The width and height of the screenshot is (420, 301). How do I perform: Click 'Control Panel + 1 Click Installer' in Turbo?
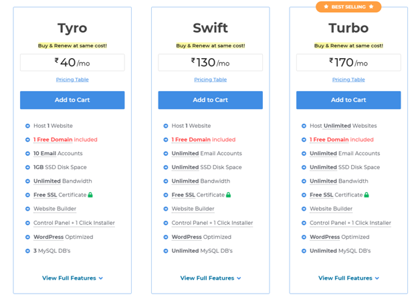click(x=350, y=223)
